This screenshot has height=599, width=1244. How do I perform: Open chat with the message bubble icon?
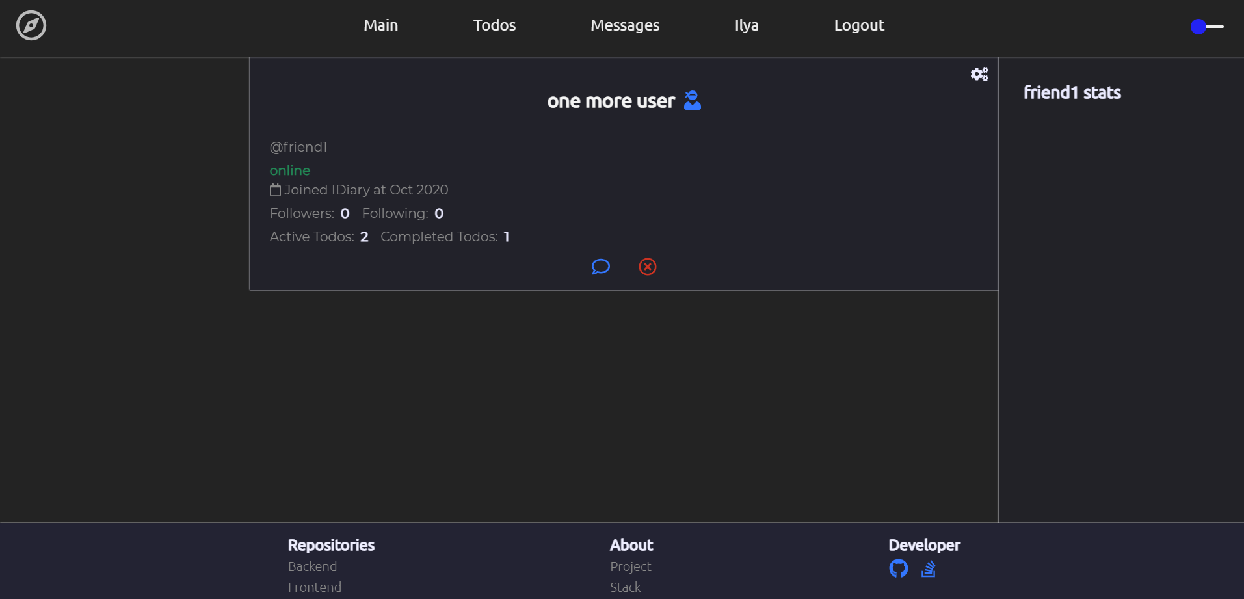[600, 267]
